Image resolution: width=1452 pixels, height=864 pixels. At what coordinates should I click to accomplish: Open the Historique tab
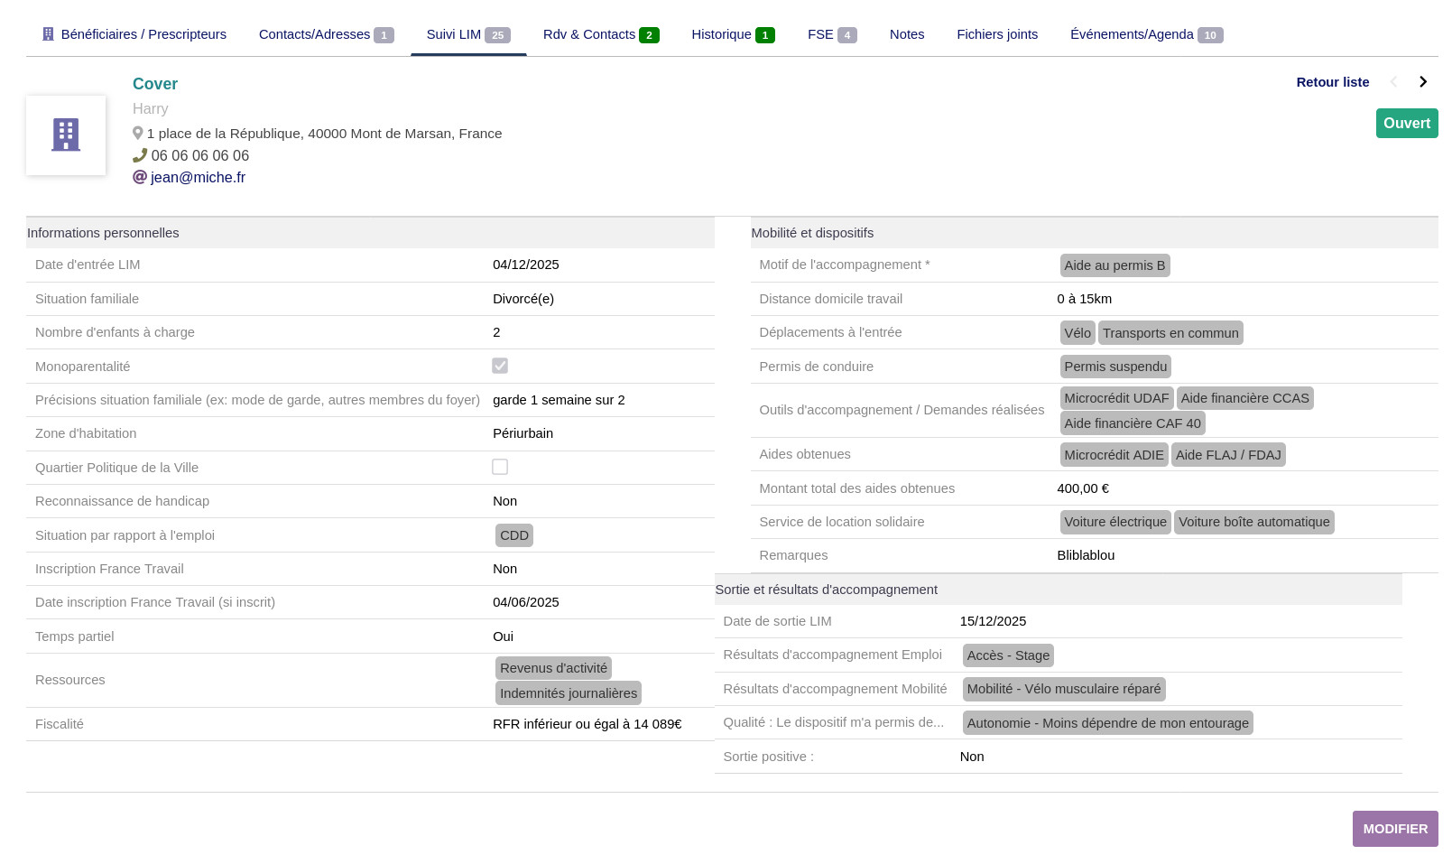click(x=732, y=34)
